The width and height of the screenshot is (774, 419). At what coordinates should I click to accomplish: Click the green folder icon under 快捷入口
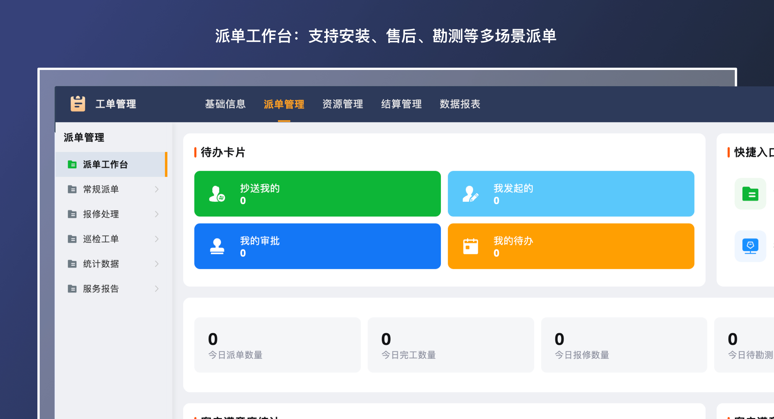(x=750, y=194)
